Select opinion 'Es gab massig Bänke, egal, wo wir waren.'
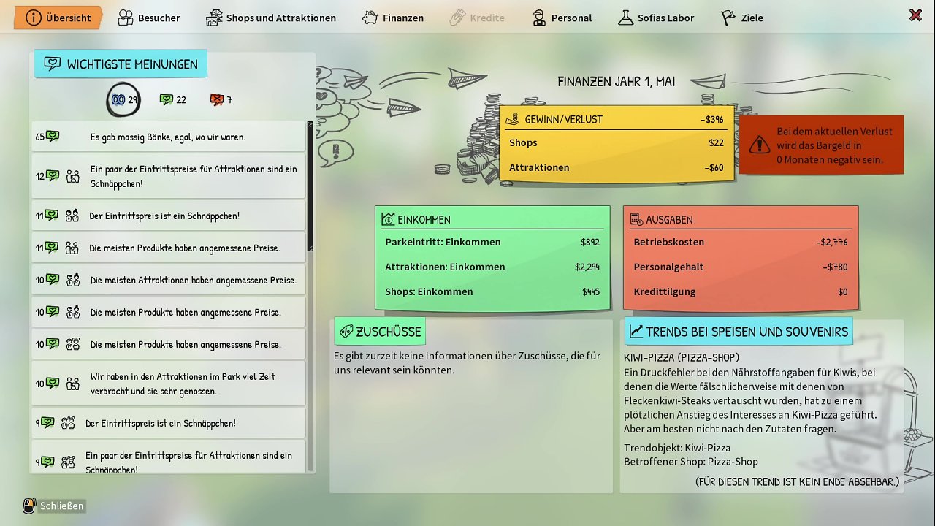Image resolution: width=935 pixels, height=526 pixels. [x=168, y=137]
